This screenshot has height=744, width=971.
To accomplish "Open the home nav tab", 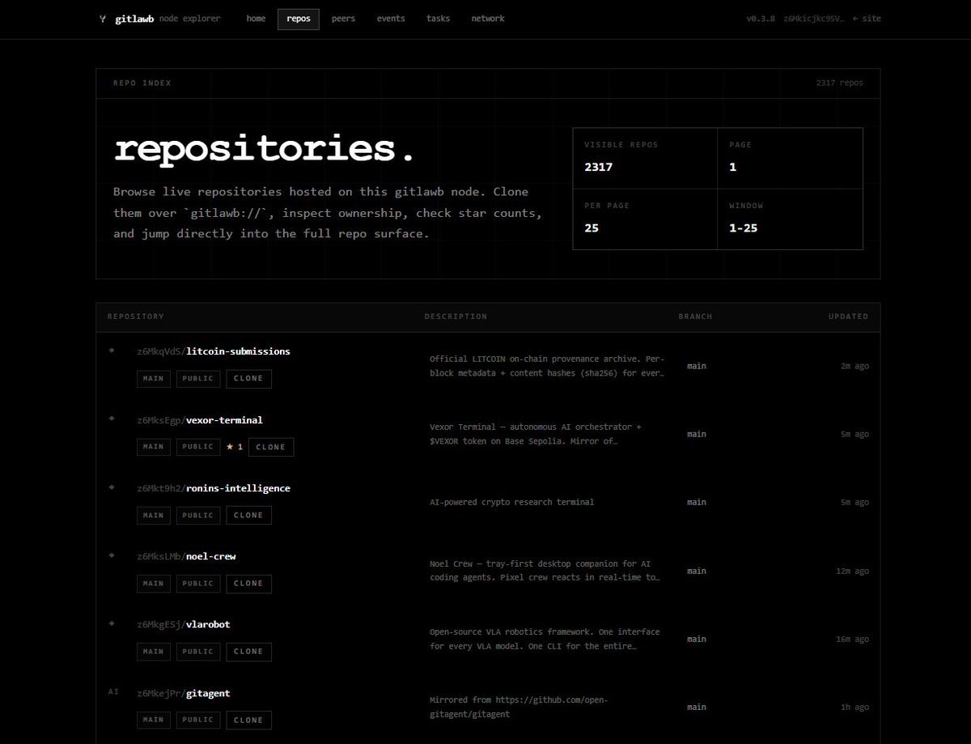I will click(256, 19).
